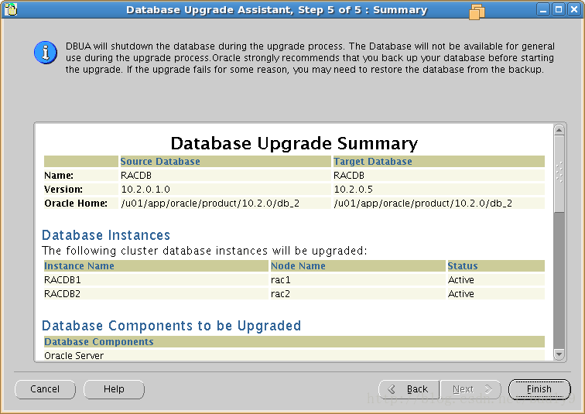This screenshot has width=585, height=414.
Task: Cancel the upgrade assistant
Action: (x=45, y=389)
